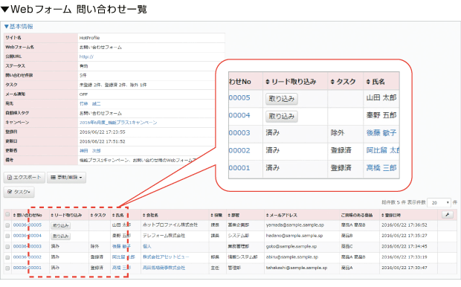Sort the list by リード取り込み column
Viewport: 461px width, 287px height.
pyautogui.click(x=66, y=216)
